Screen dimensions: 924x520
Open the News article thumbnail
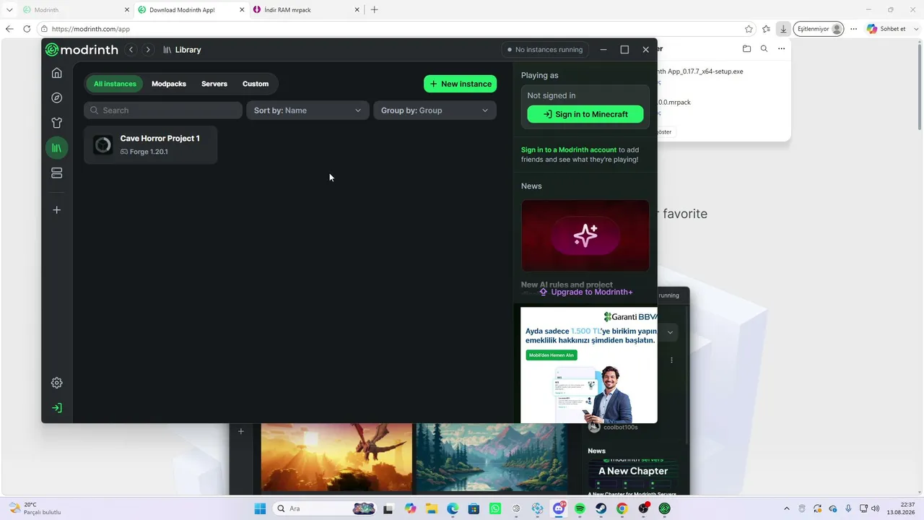[585, 235]
